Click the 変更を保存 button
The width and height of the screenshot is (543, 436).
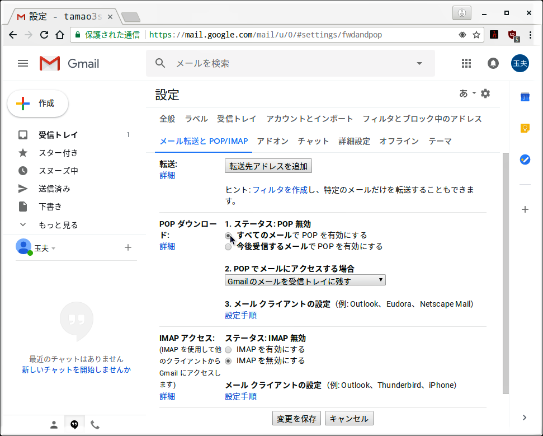[x=296, y=419]
